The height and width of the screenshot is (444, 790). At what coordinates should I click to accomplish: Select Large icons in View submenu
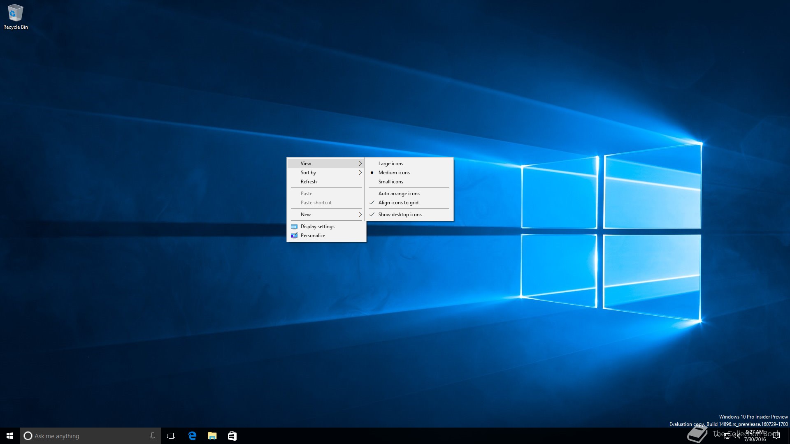[390, 164]
